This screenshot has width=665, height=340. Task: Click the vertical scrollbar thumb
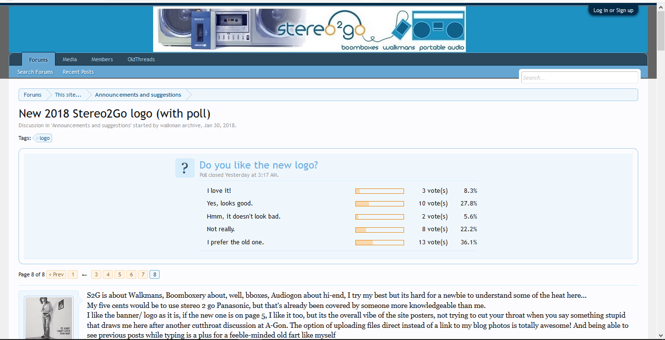point(661,32)
